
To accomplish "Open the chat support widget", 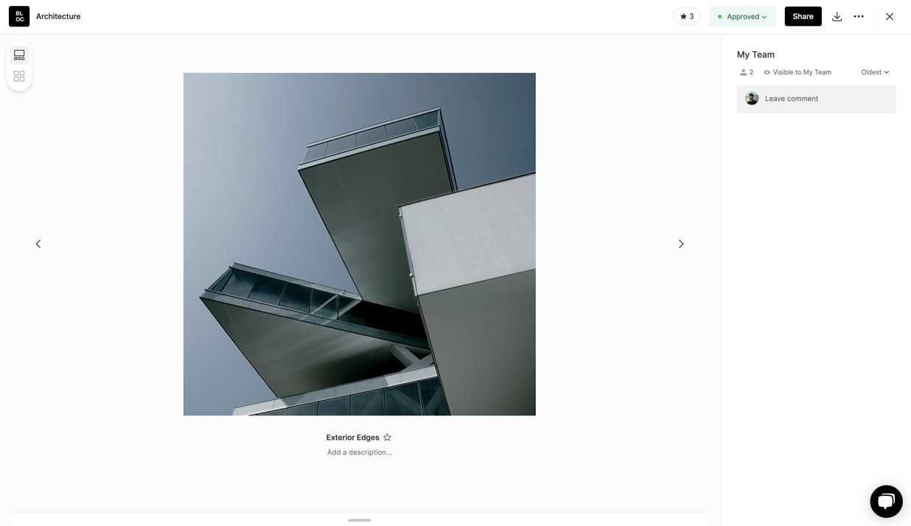I will 886,502.
